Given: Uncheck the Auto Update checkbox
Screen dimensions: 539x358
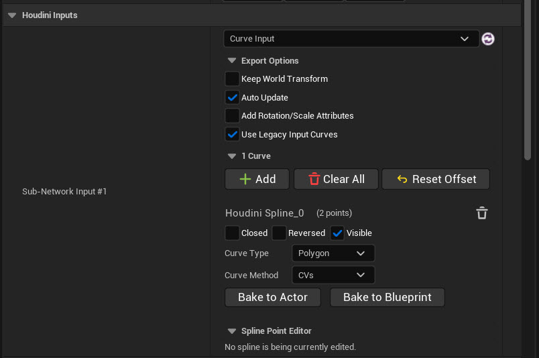Looking at the screenshot, I should click(232, 97).
